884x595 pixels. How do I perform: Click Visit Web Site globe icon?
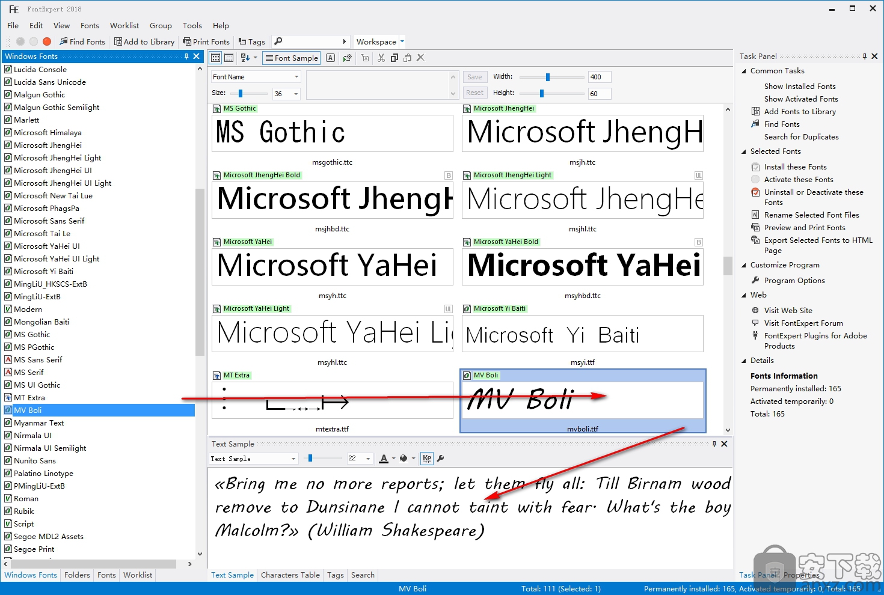(x=755, y=311)
